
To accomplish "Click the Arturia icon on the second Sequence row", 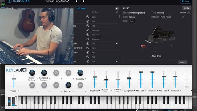I will tap(88, 35).
